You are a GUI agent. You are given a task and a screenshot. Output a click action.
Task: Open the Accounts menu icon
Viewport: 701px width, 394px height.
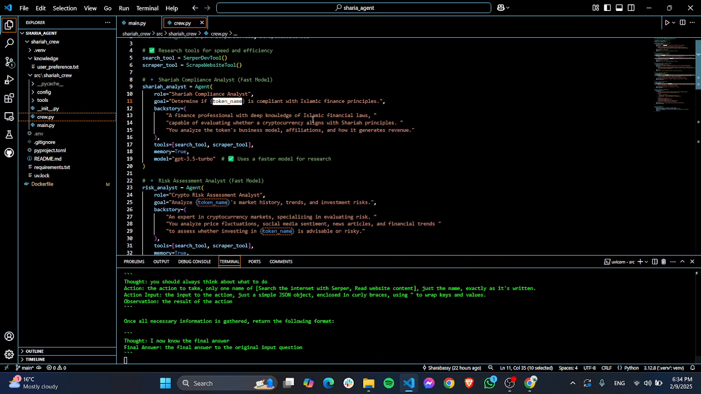pos(9,337)
